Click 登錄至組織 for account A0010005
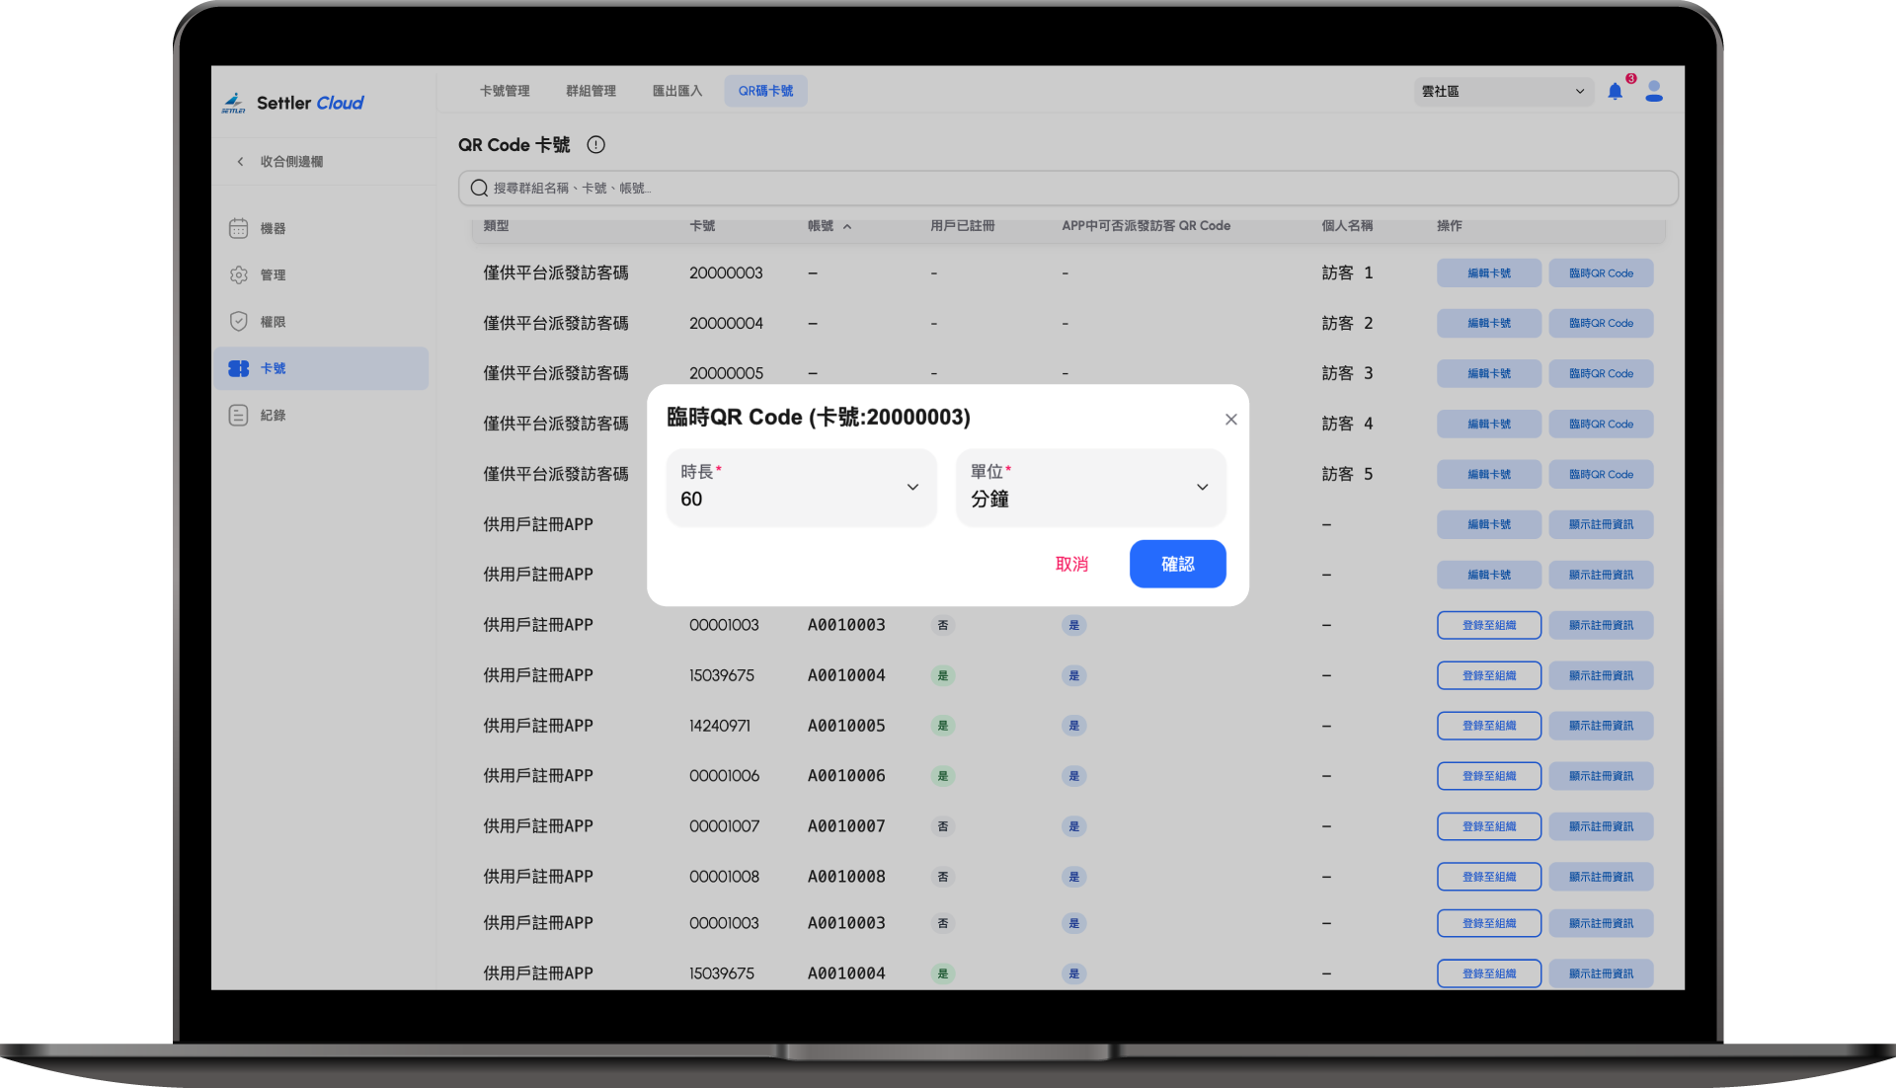This screenshot has height=1088, width=1896. click(1489, 726)
